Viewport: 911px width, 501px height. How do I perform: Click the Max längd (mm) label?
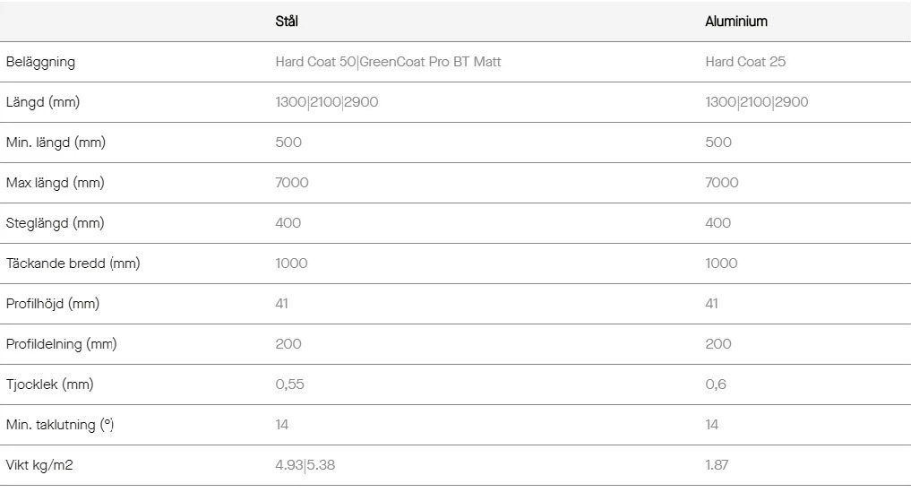point(56,183)
